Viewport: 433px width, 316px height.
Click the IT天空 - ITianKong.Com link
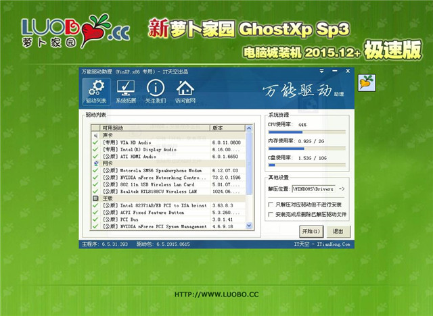(322, 244)
